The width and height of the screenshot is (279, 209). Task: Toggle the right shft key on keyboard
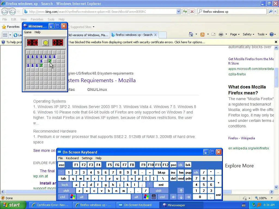click(158, 191)
